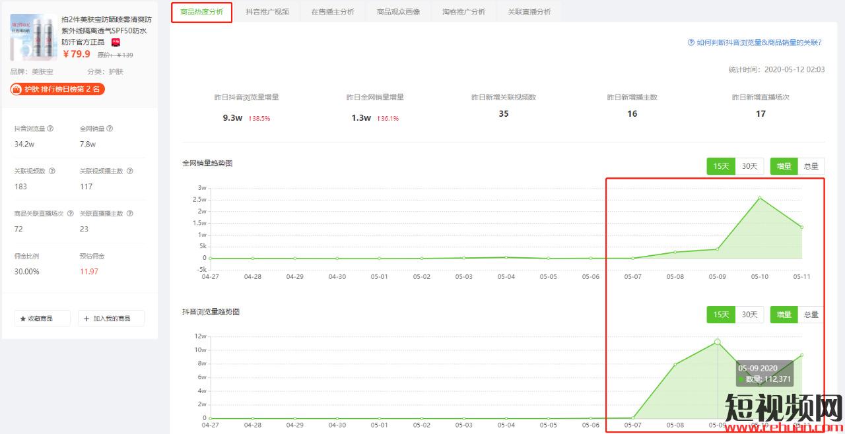Open the 关联直播分析 tab
Viewport: 845px width, 434px height.
[529, 12]
